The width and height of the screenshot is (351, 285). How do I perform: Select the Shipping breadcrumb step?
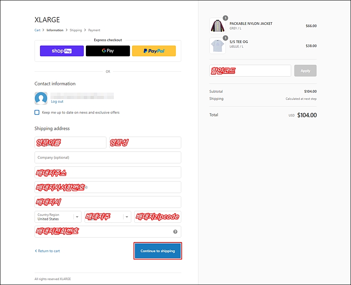(x=76, y=30)
